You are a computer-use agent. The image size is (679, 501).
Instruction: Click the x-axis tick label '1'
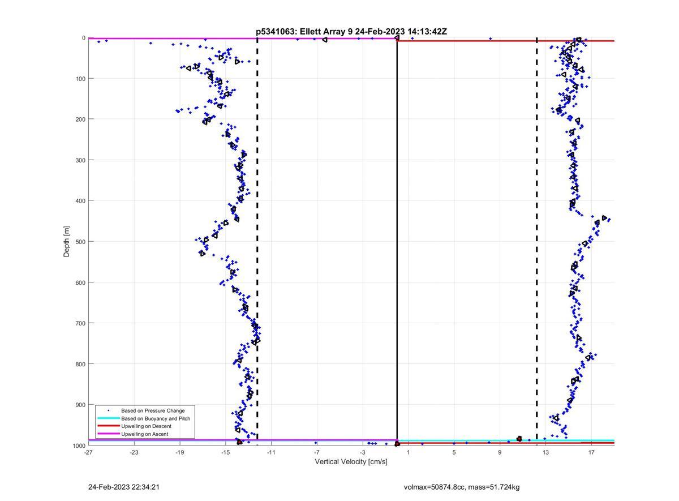click(x=409, y=452)
